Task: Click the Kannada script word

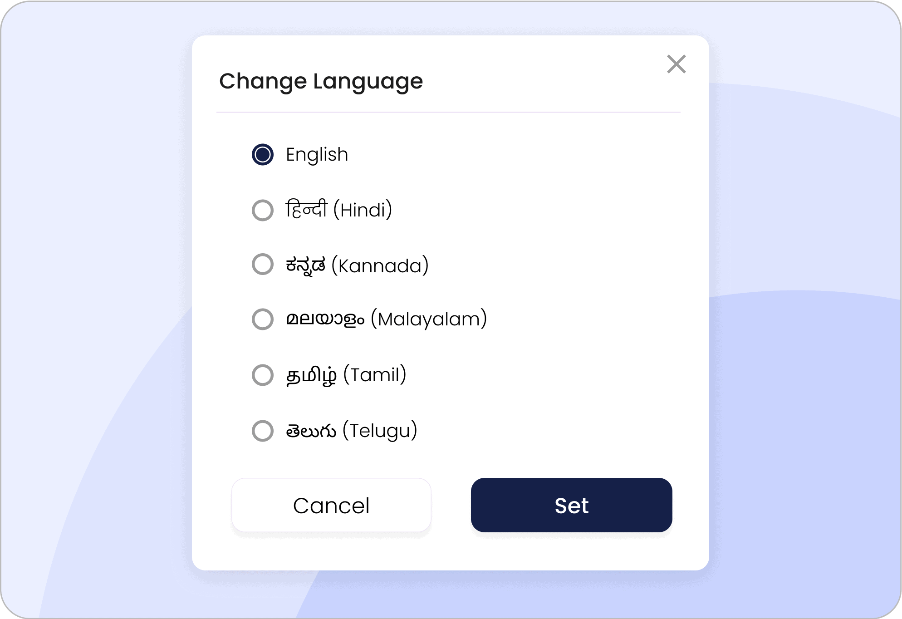Action: (305, 265)
